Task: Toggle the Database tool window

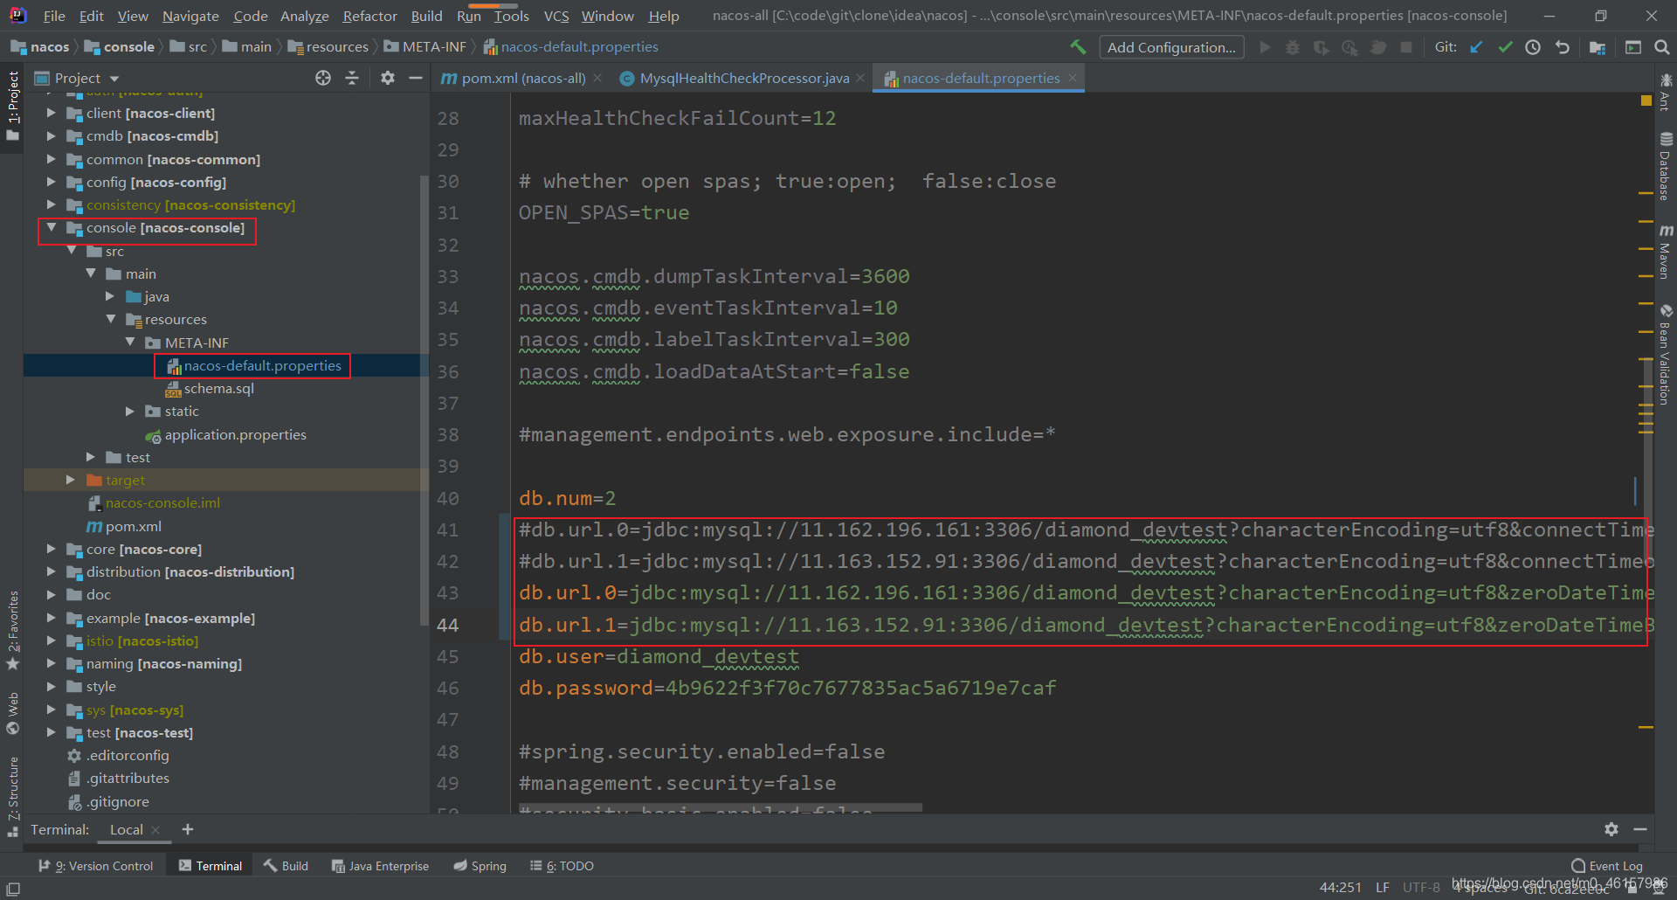Action: tap(1666, 166)
